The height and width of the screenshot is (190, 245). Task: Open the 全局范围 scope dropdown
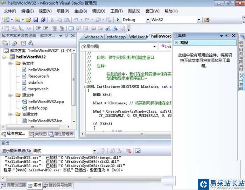click(x=154, y=47)
